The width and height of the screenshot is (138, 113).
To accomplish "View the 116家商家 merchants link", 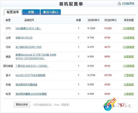I will tap(129, 66).
